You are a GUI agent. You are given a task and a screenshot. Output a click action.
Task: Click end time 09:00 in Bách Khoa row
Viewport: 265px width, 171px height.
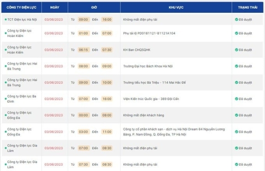point(107,66)
